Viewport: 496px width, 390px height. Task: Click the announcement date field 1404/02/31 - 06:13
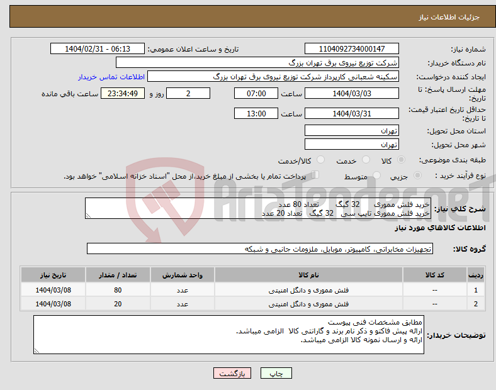[98, 48]
